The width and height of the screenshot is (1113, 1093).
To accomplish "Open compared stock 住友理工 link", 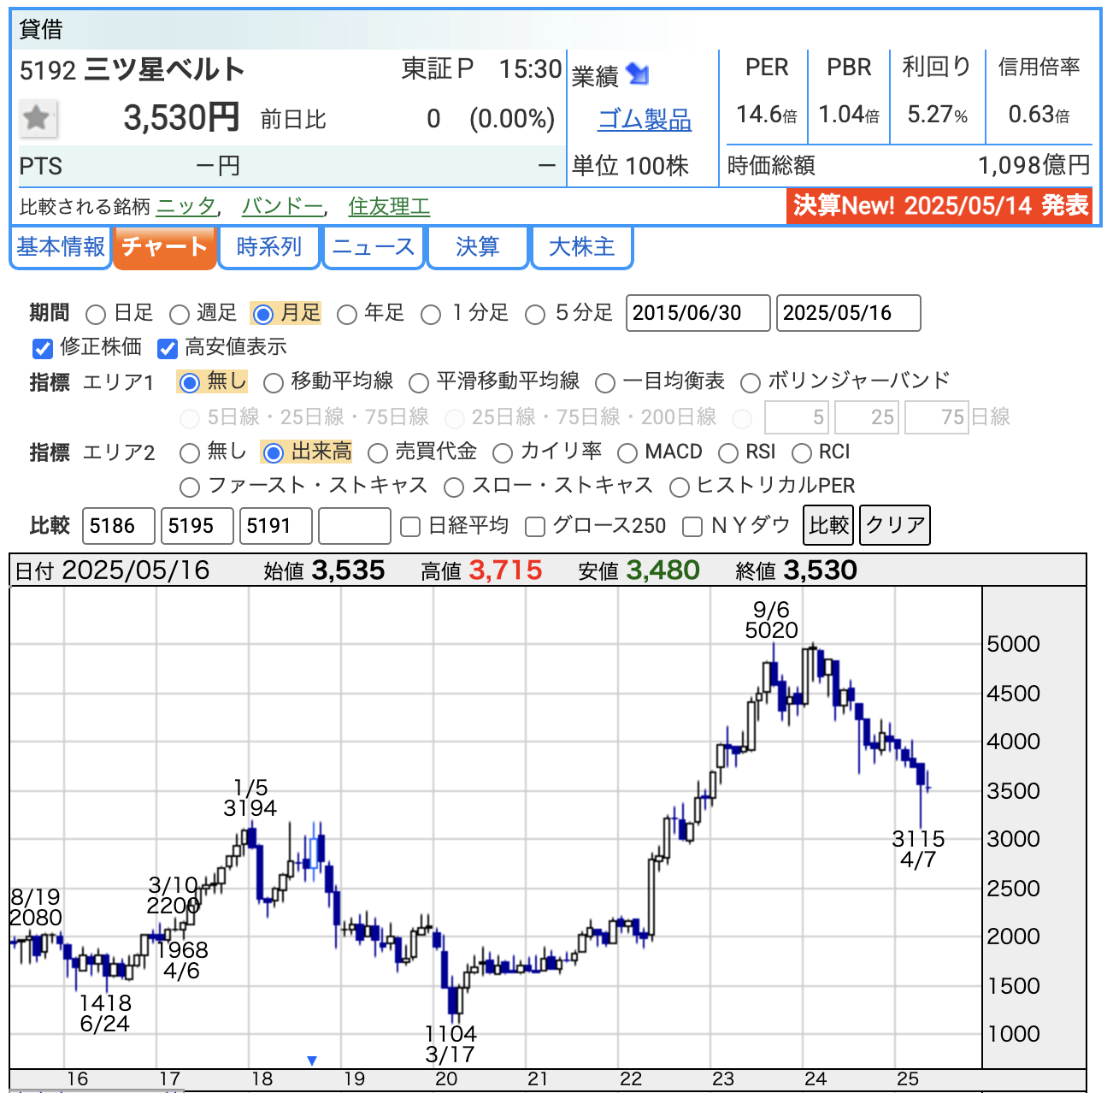I will [x=389, y=206].
